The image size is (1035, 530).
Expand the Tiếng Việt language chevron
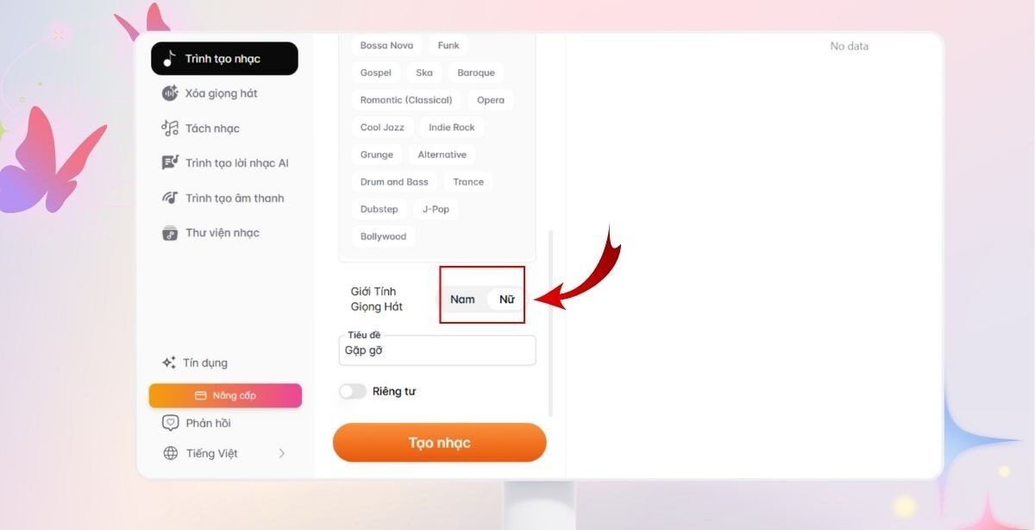(281, 453)
